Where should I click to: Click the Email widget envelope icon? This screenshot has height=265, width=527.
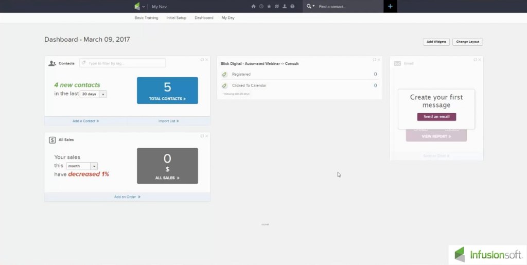click(398, 63)
